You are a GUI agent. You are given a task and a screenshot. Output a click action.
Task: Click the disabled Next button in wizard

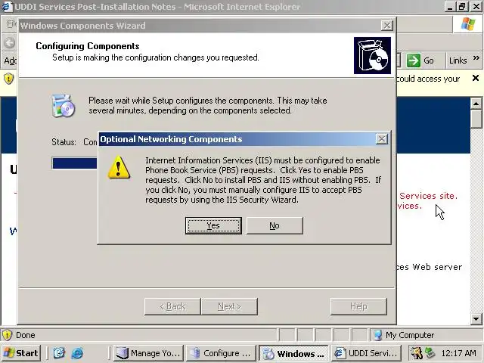click(229, 306)
